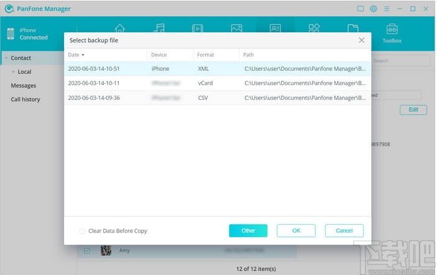The height and width of the screenshot is (275, 437).
Task: Click the Edit button behind dialog
Action: tap(413, 110)
